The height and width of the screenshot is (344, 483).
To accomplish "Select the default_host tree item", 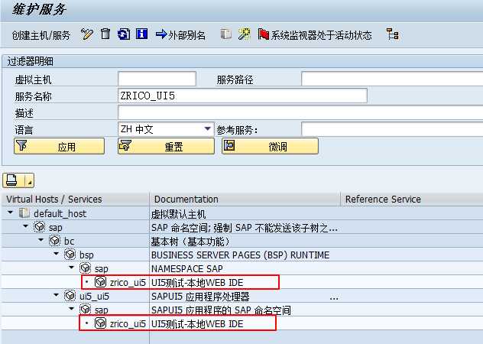I will (60, 213).
